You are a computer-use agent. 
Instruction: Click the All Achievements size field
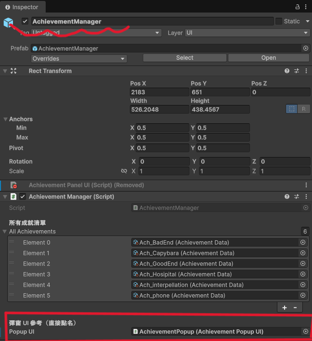point(305,231)
